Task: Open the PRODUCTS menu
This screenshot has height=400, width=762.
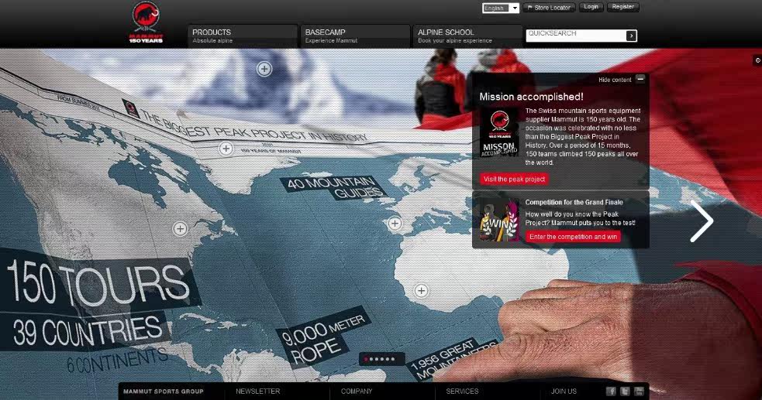Action: click(242, 36)
